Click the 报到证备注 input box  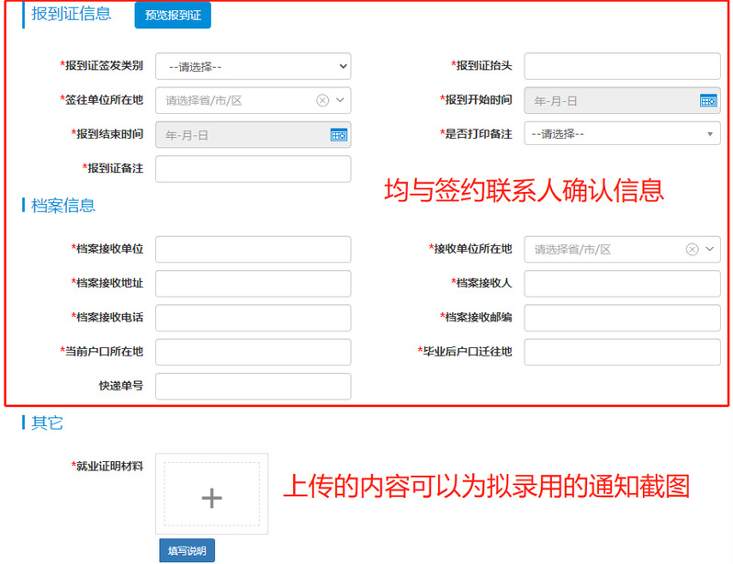(x=253, y=169)
